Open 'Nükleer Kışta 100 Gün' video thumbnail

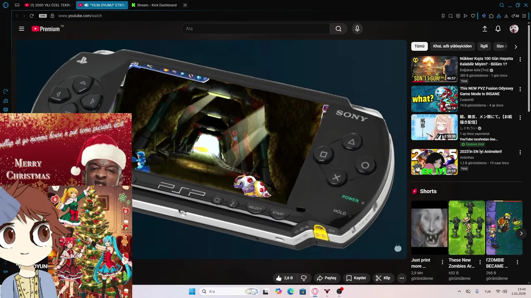click(434, 69)
